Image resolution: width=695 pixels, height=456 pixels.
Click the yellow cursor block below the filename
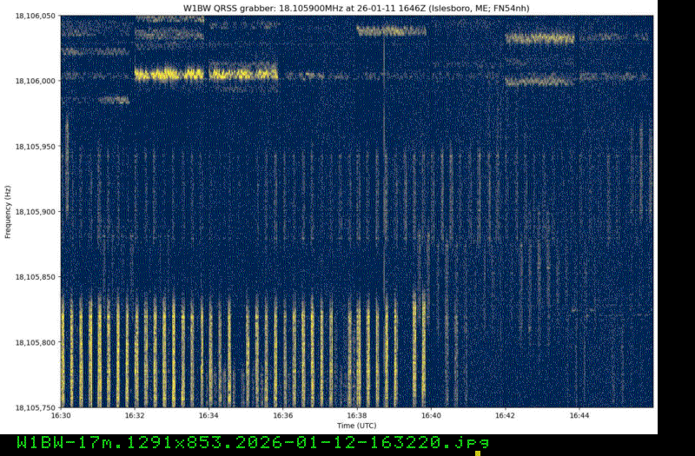[477, 453]
